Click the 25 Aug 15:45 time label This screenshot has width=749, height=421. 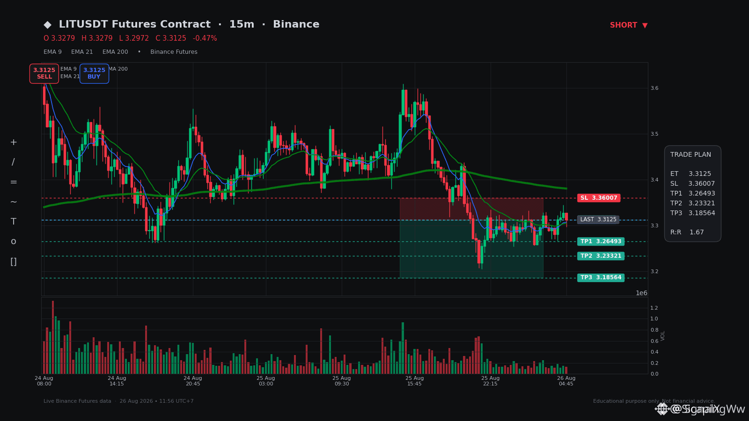pos(415,381)
